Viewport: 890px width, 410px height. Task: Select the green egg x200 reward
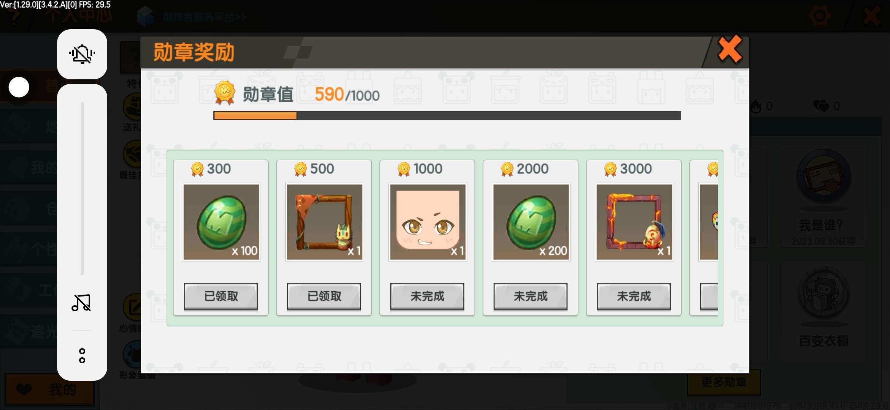pos(531,222)
